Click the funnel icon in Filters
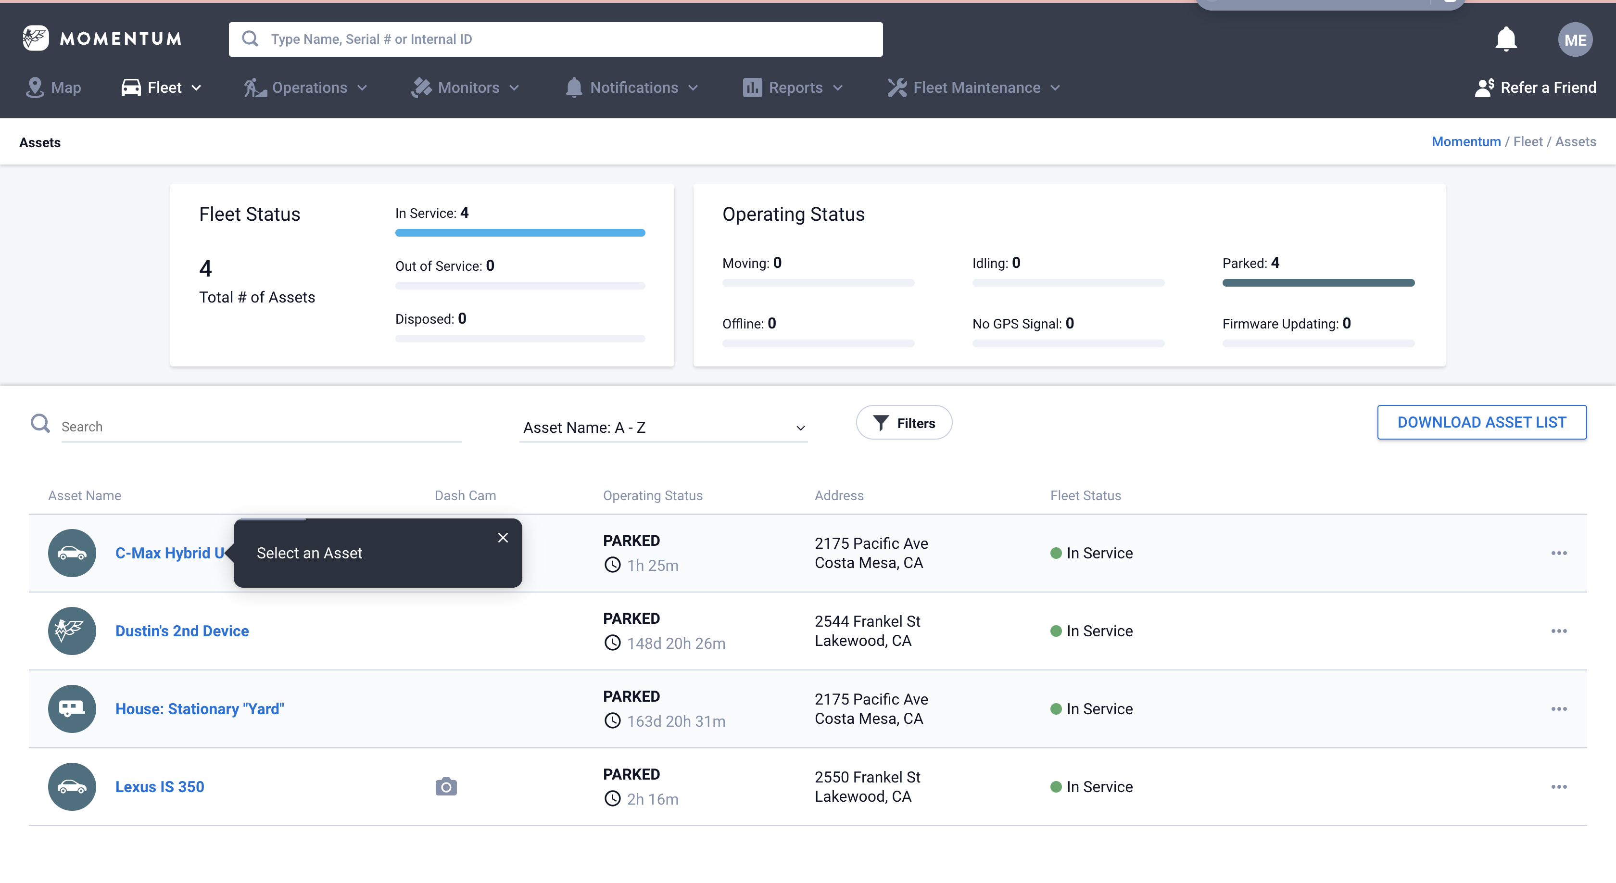Viewport: 1616px width, 883px height. tap(881, 423)
